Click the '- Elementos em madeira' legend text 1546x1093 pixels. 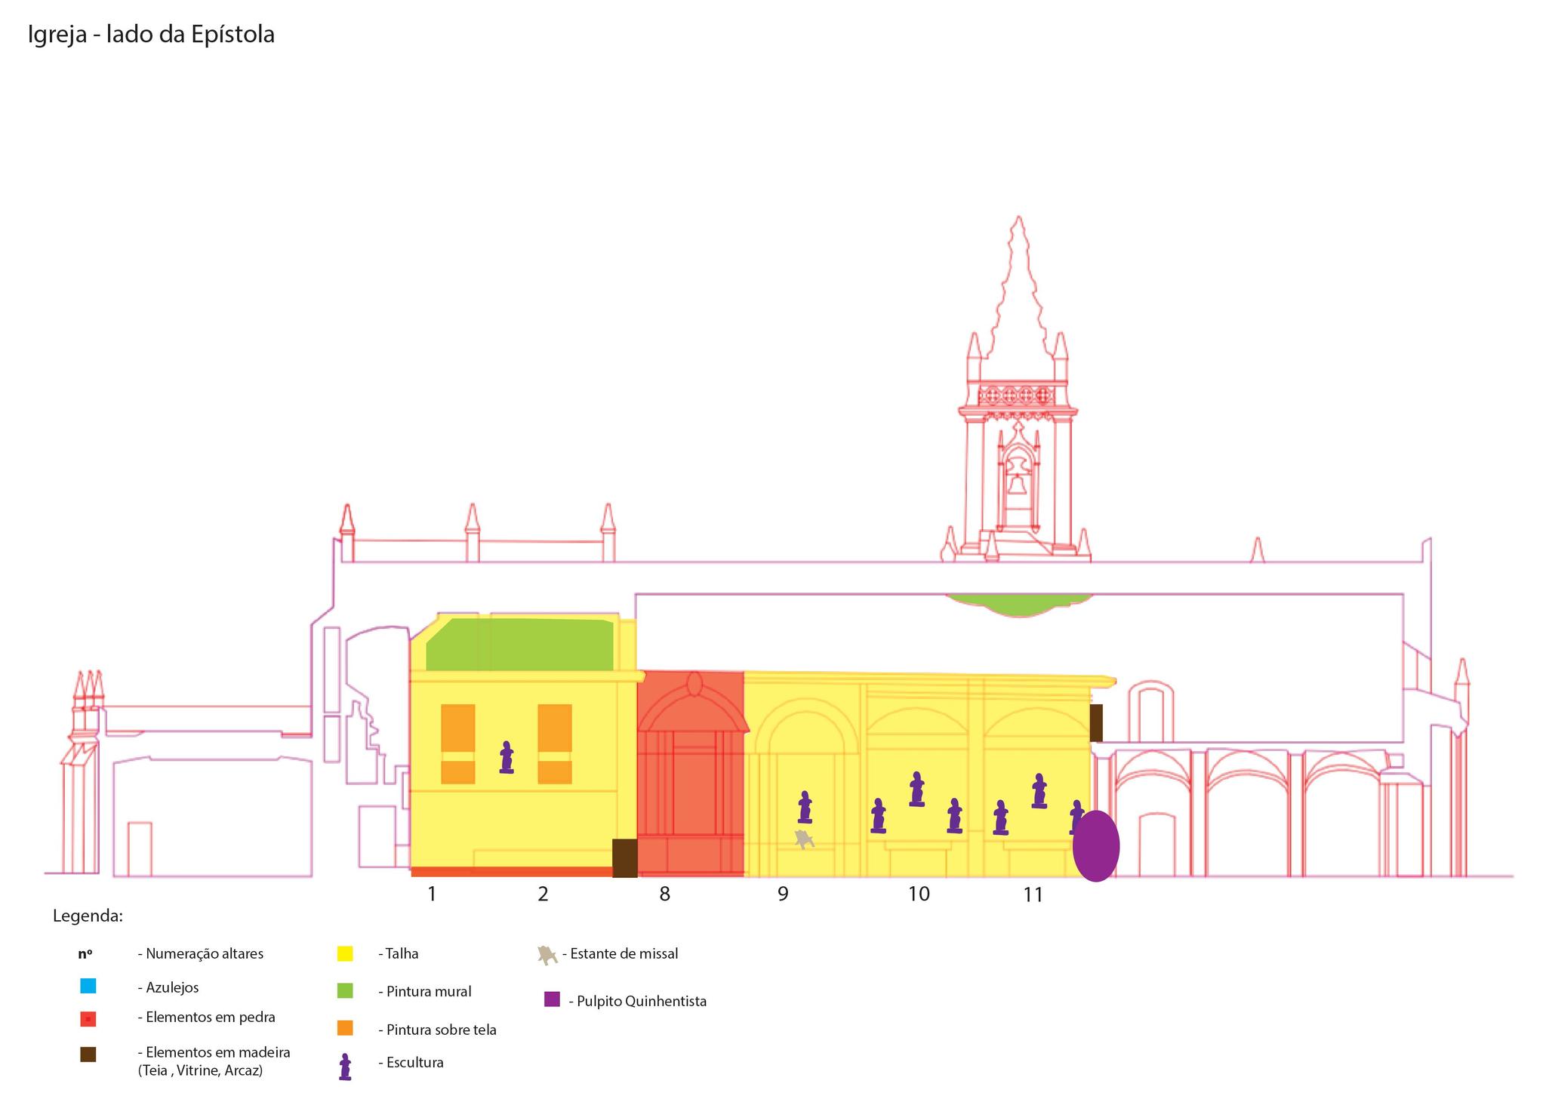[x=214, y=1052]
